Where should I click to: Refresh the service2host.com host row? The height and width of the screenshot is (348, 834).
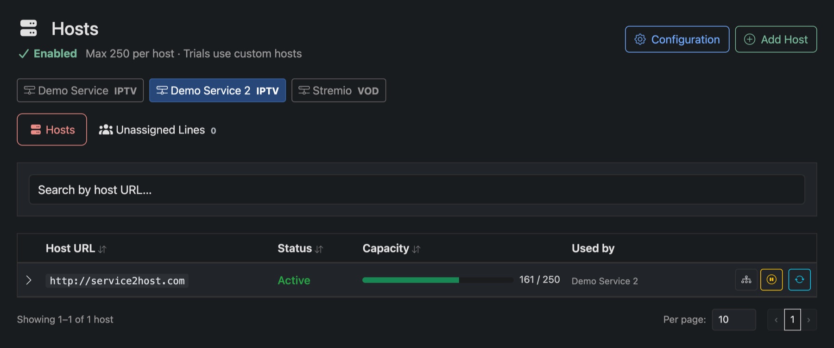pos(799,280)
